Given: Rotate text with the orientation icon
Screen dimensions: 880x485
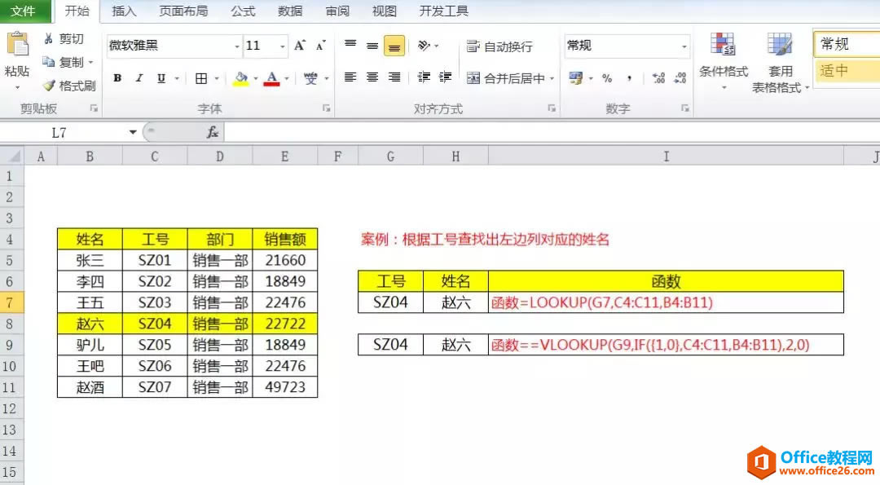Looking at the screenshot, I should point(425,46).
